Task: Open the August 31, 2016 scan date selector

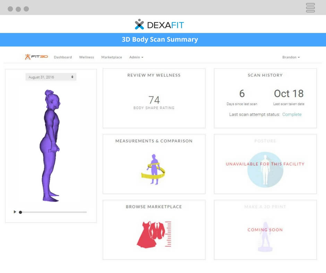Action: (x=51, y=77)
